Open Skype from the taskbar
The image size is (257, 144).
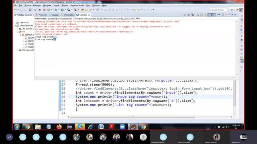[80, 127]
